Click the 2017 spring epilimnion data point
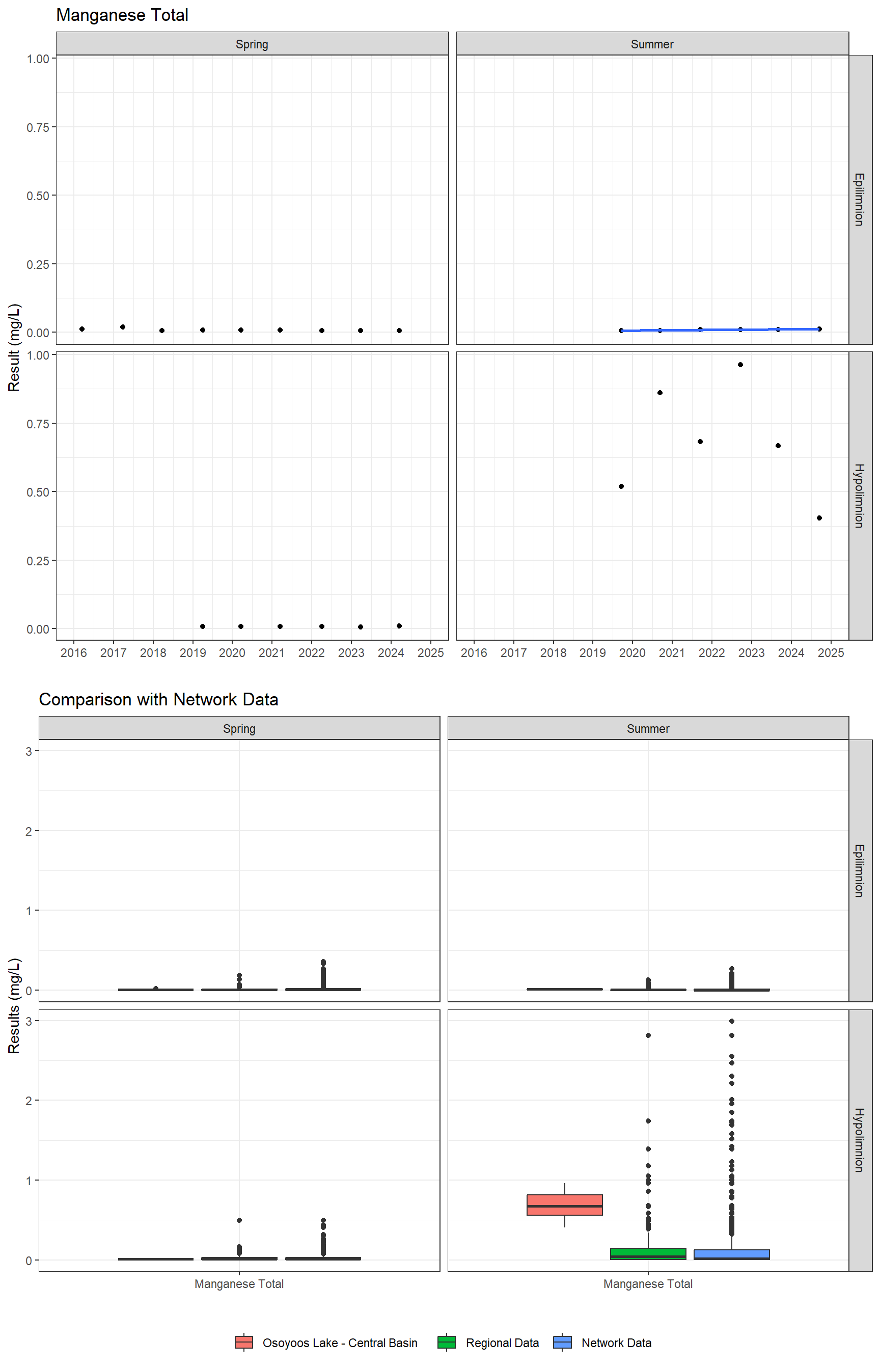880x1369 pixels. click(123, 327)
